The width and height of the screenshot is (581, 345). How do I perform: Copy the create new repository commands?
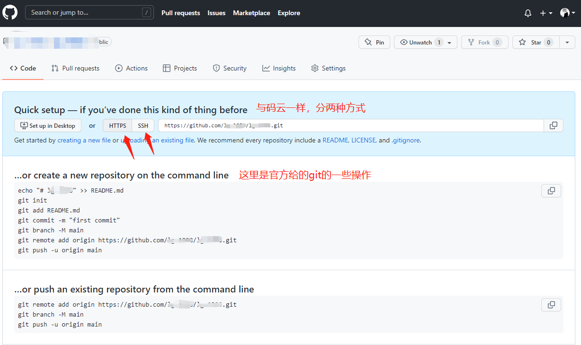[551, 191]
